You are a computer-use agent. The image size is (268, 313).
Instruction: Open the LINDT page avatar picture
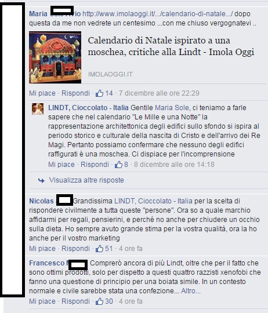[38, 109]
